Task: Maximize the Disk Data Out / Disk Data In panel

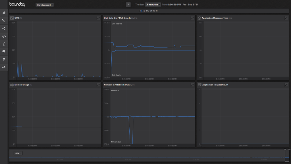Action: pos(192,18)
